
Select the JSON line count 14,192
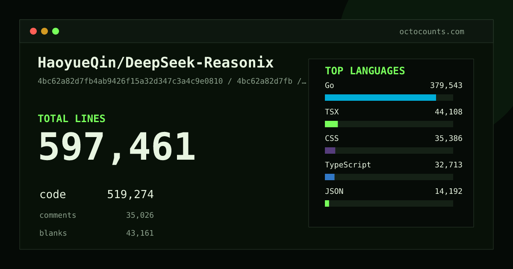tap(448, 191)
